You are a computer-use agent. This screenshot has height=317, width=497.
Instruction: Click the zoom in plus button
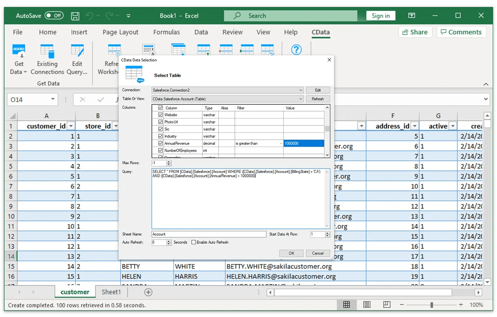tap(461, 304)
